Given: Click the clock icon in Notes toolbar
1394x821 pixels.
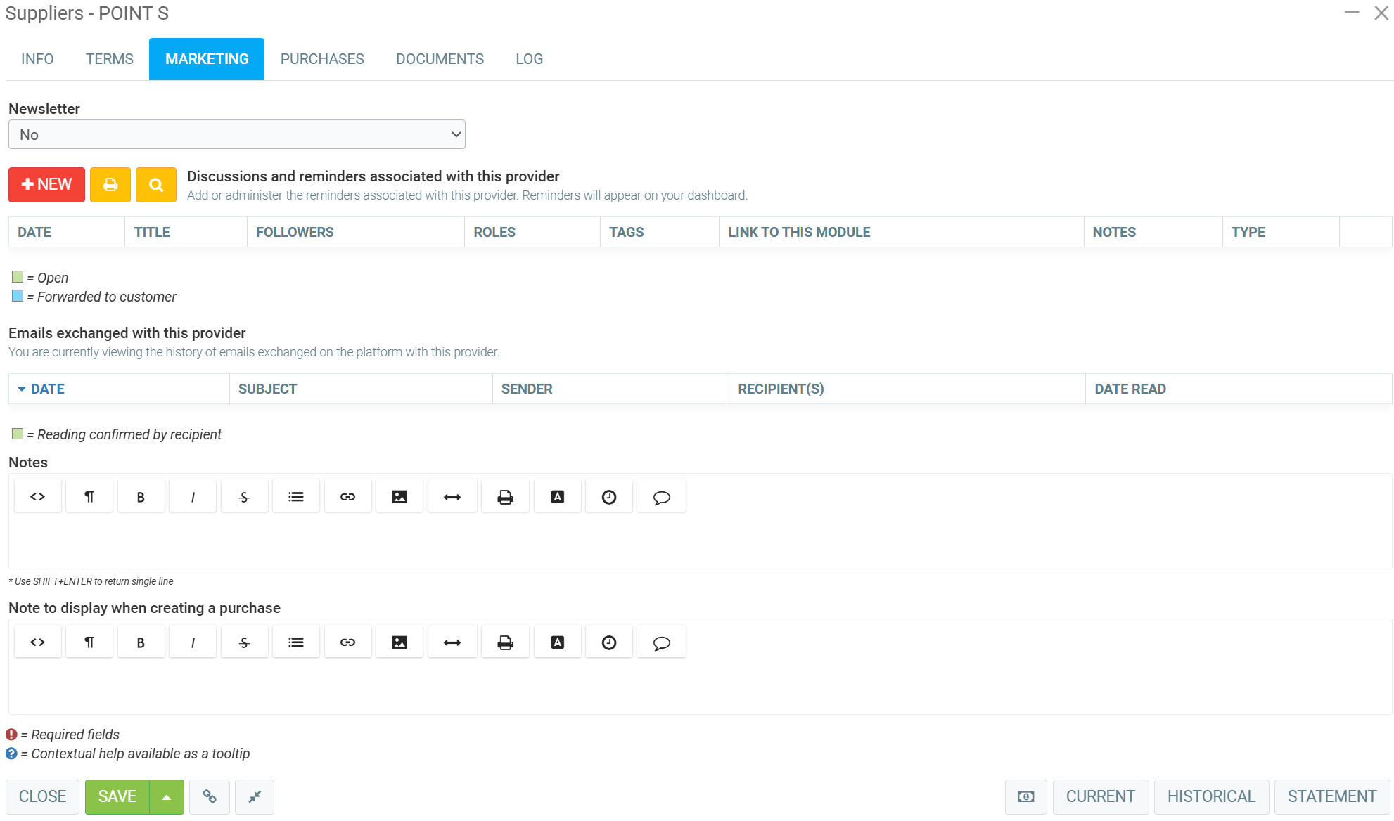Looking at the screenshot, I should [609, 497].
